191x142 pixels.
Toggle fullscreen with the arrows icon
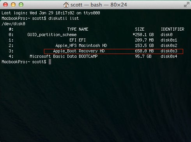pyautogui.click(x=187, y=5)
